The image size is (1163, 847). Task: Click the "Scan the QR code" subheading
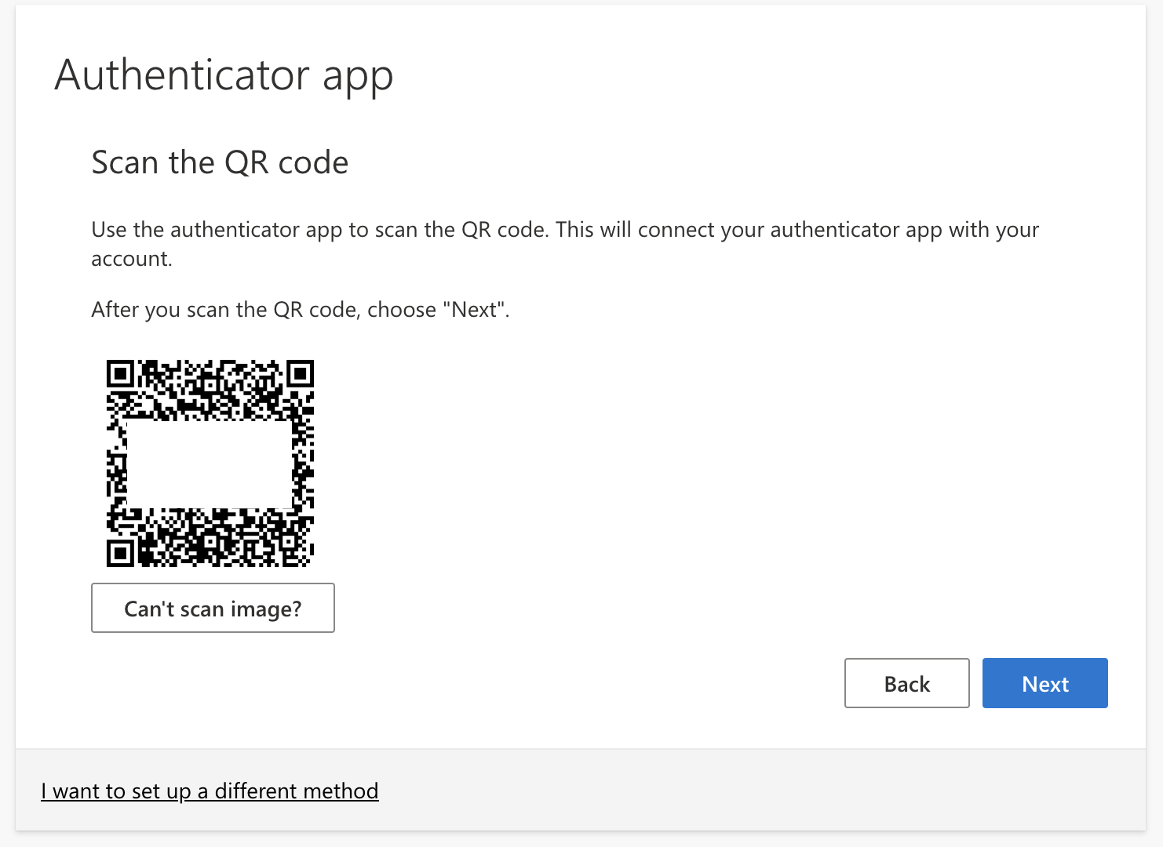point(220,162)
